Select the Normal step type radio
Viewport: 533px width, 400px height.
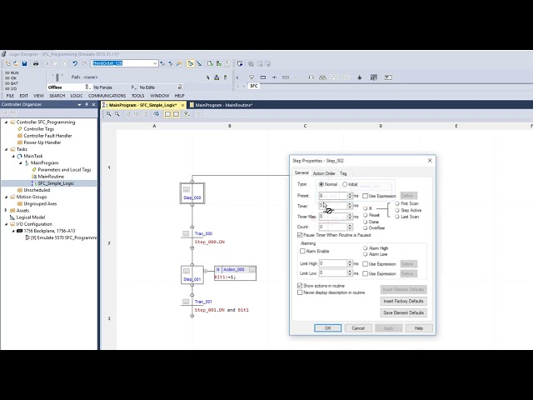(321, 184)
